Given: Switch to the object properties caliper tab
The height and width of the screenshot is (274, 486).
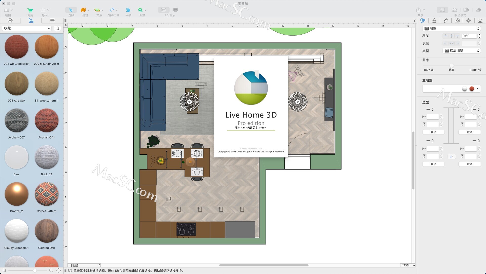Looking at the screenshot, I should pyautogui.click(x=423, y=21).
